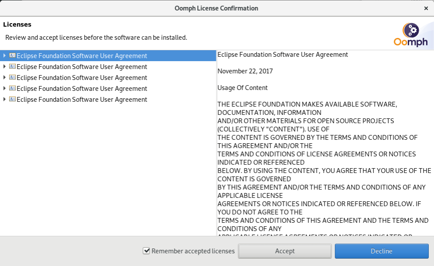Click the license icon in the second row
This screenshot has height=266, width=434.
pos(12,66)
